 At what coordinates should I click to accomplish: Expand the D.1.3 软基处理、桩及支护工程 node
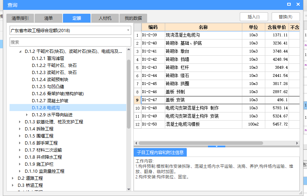tap(20, 122)
